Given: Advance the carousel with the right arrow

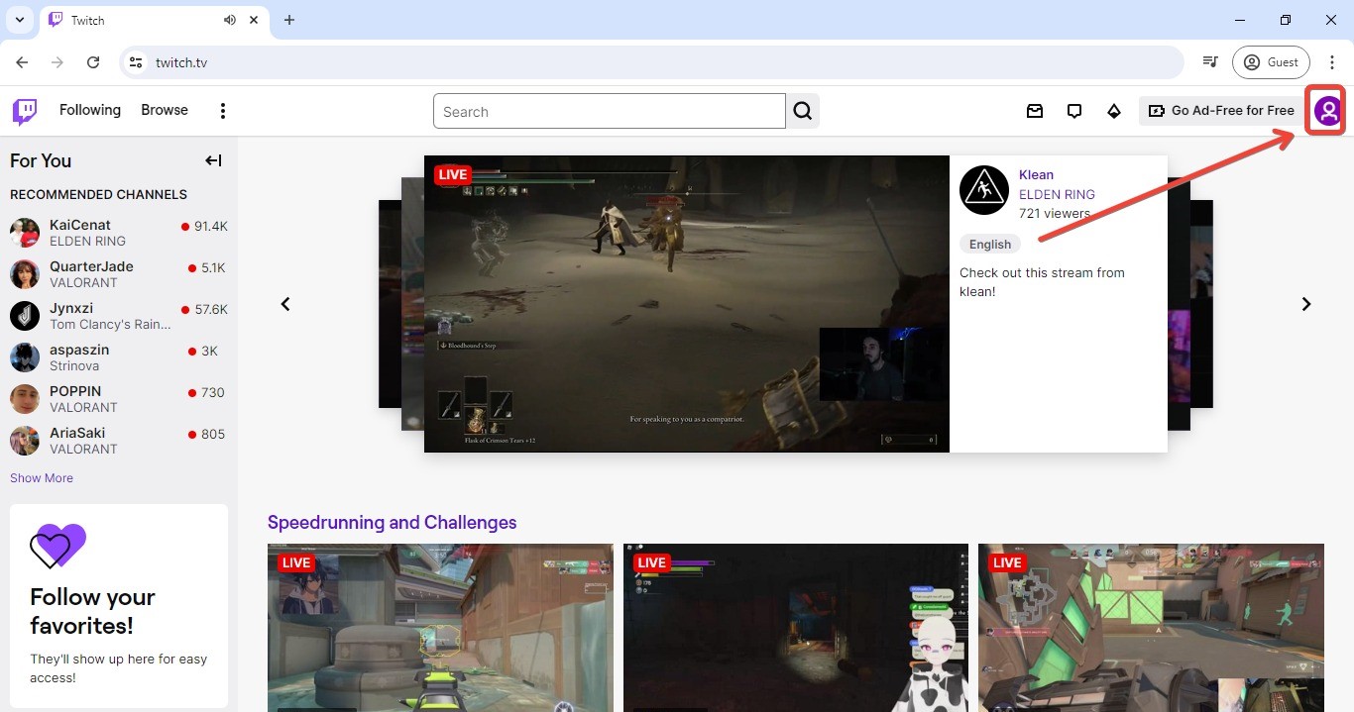Looking at the screenshot, I should 1306,303.
